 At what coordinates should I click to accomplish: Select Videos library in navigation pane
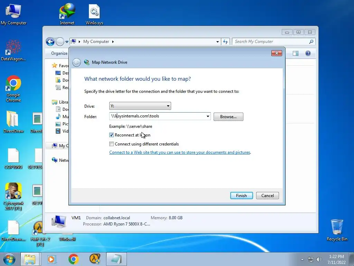tap(62, 131)
